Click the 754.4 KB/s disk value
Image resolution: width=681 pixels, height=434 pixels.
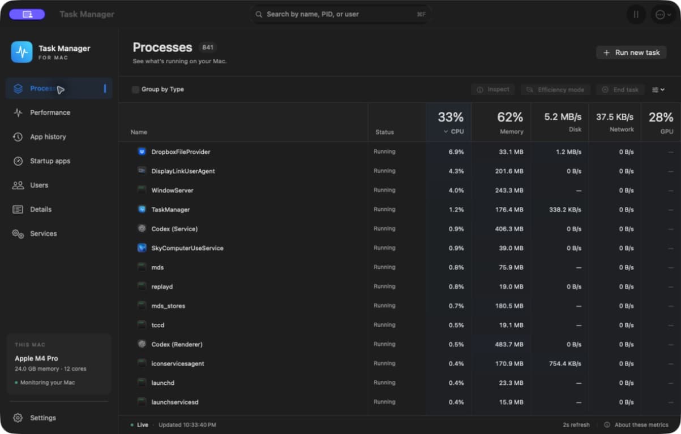565,363
